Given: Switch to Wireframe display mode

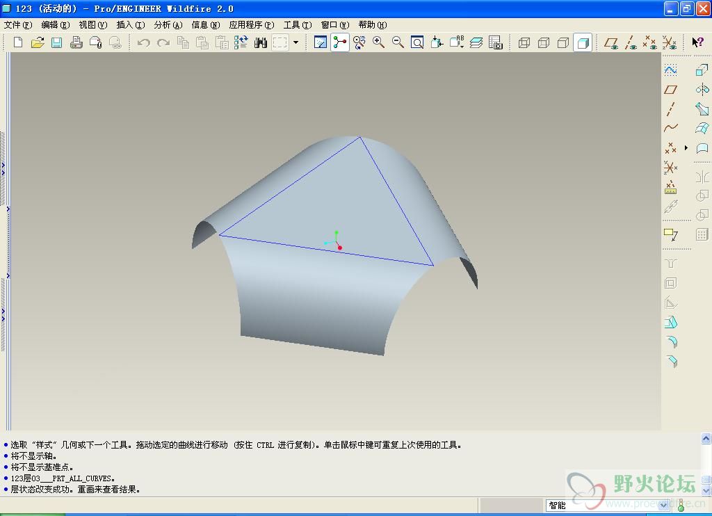Looking at the screenshot, I should [524, 42].
